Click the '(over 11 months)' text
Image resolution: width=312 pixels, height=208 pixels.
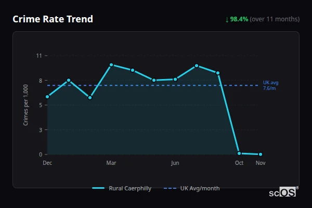(x=275, y=19)
